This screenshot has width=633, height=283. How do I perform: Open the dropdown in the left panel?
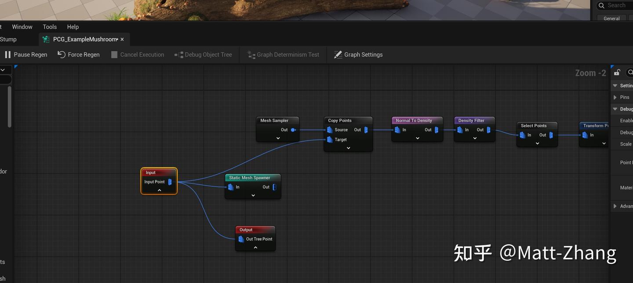[3, 70]
